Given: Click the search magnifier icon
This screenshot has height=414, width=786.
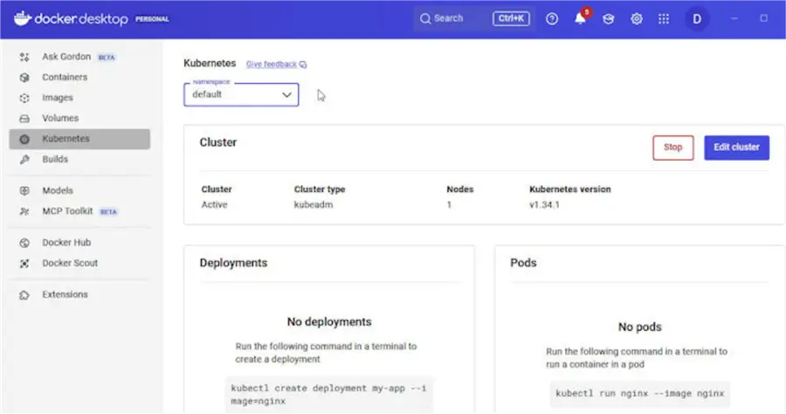Looking at the screenshot, I should [x=425, y=19].
